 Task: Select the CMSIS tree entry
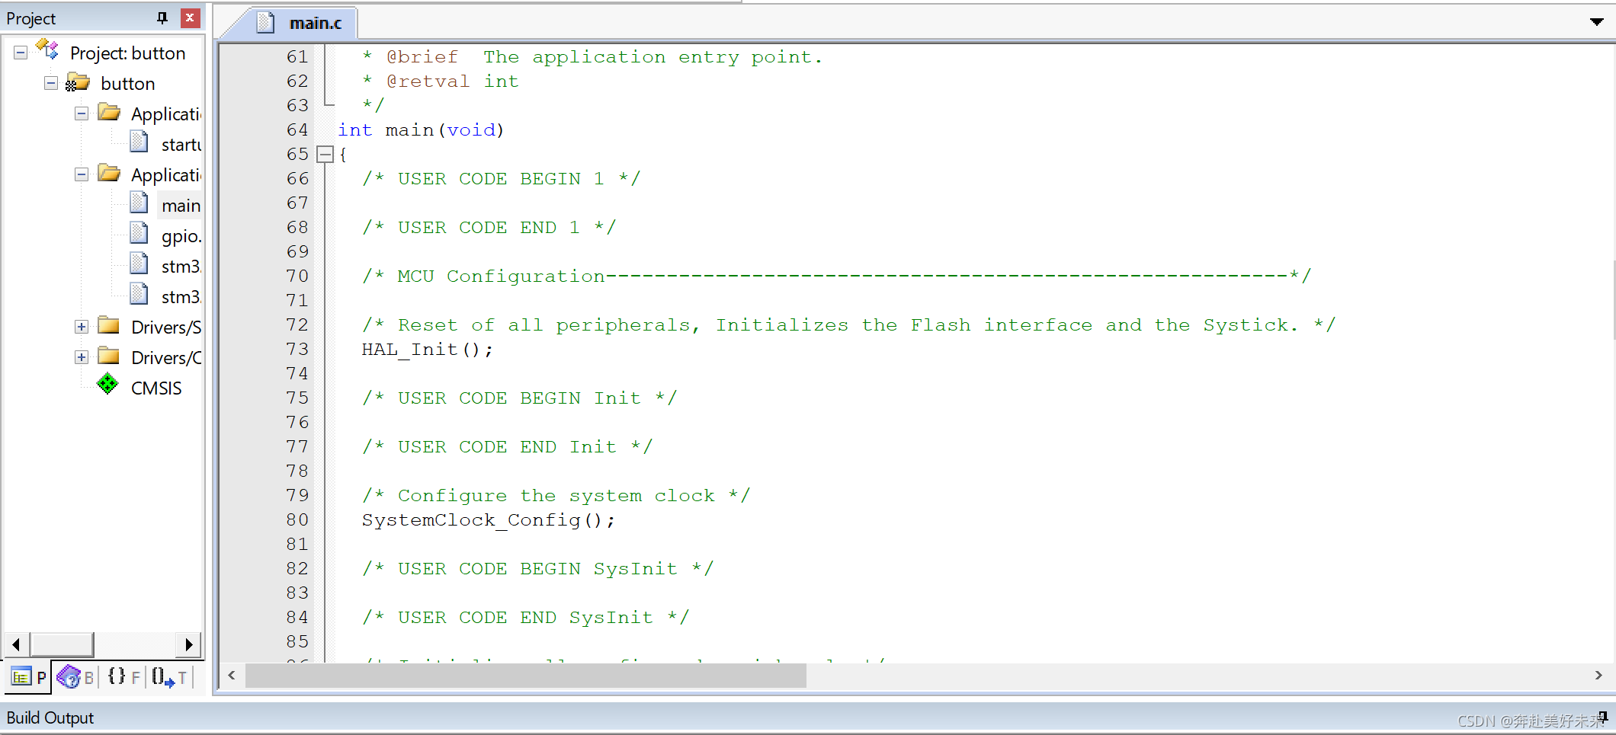(x=156, y=388)
